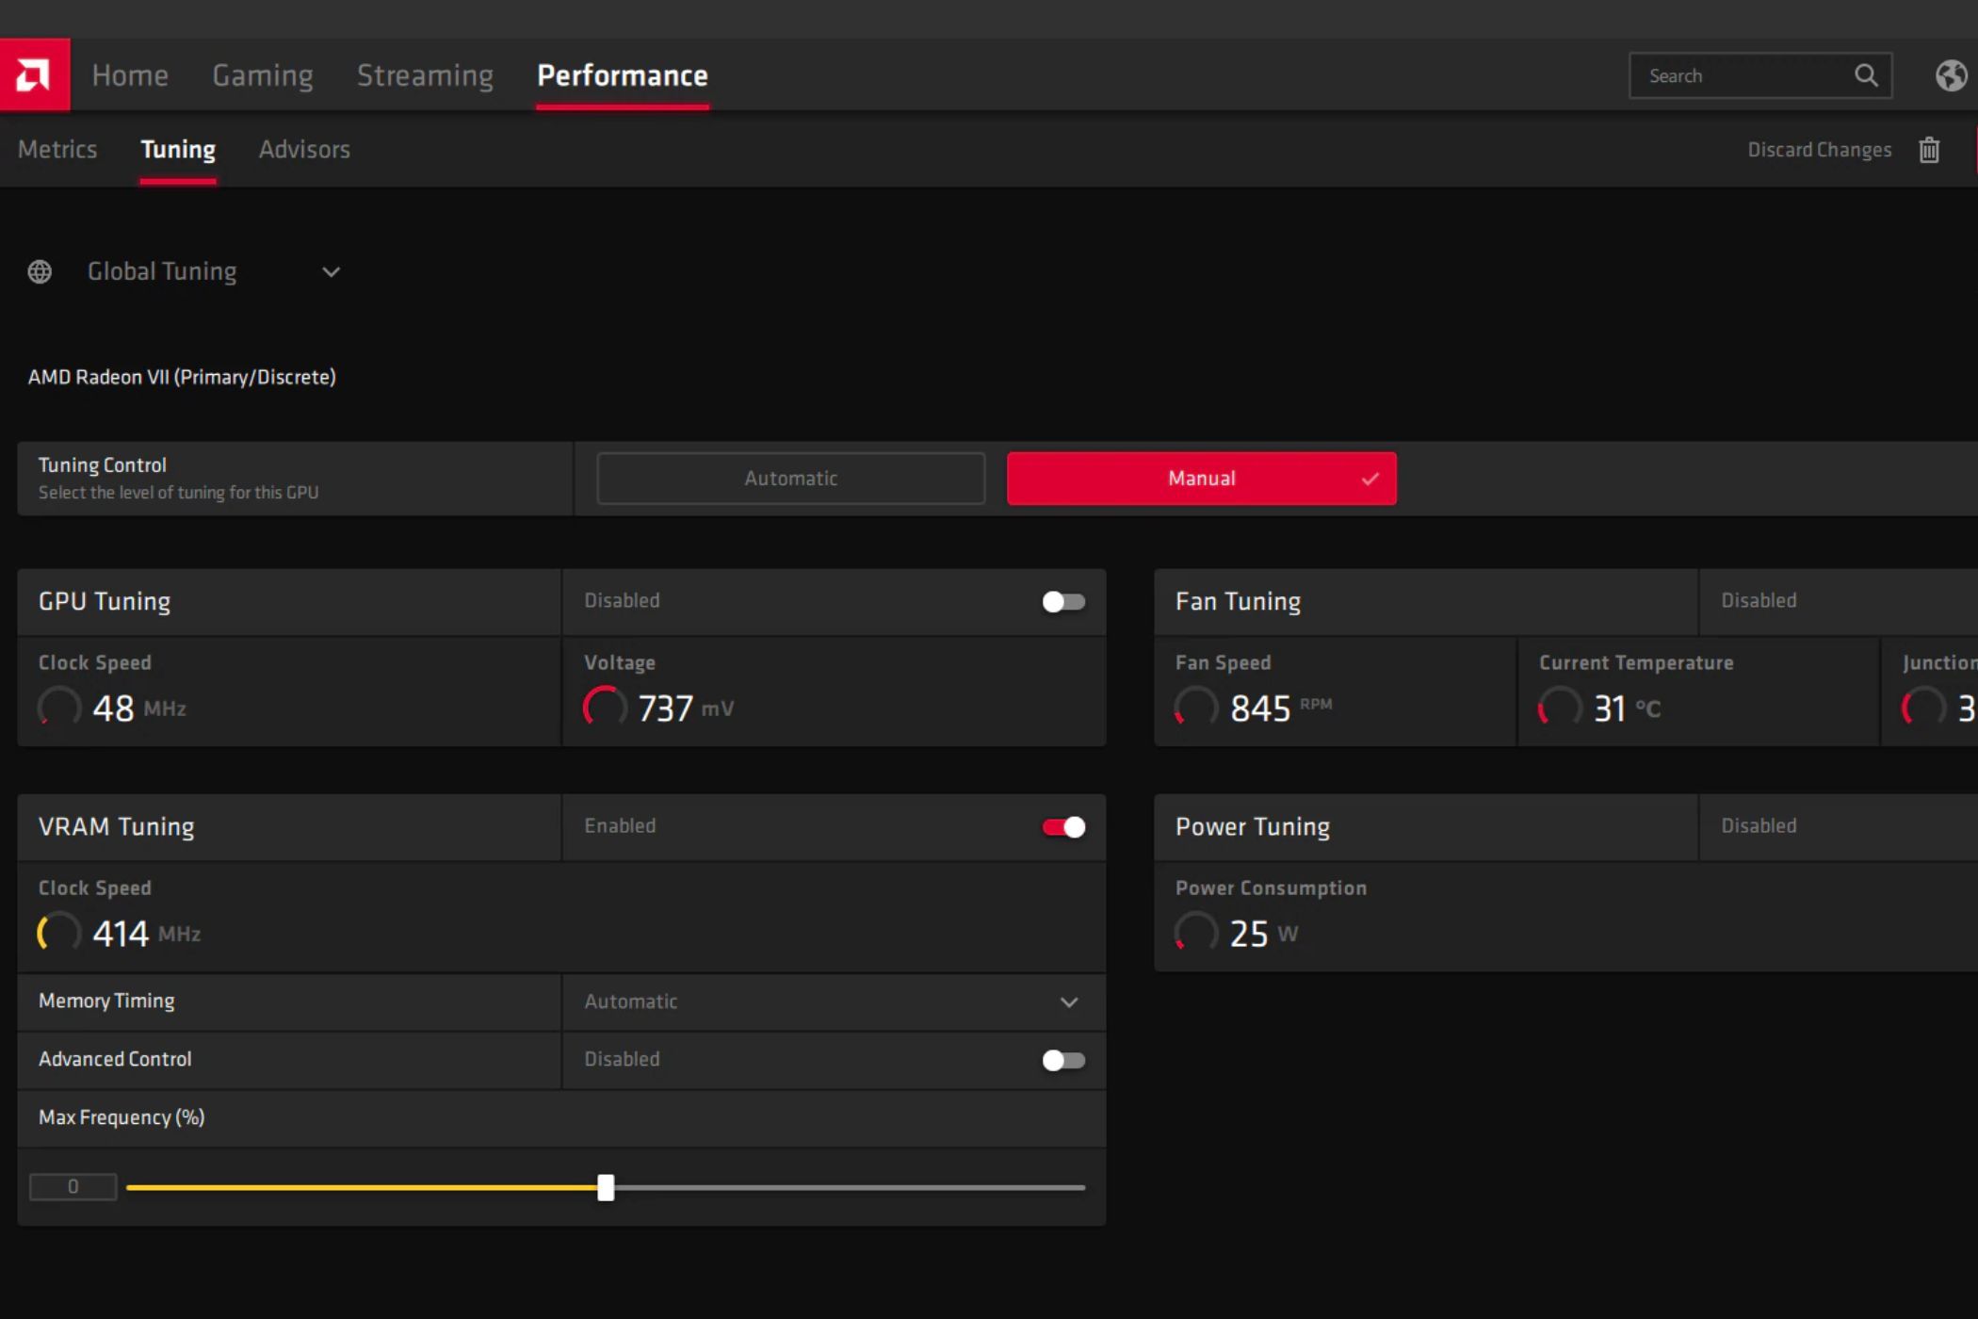Click the Max Frequency value input box
The image size is (1978, 1319).
click(x=73, y=1187)
